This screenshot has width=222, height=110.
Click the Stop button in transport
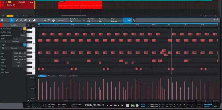128,106
